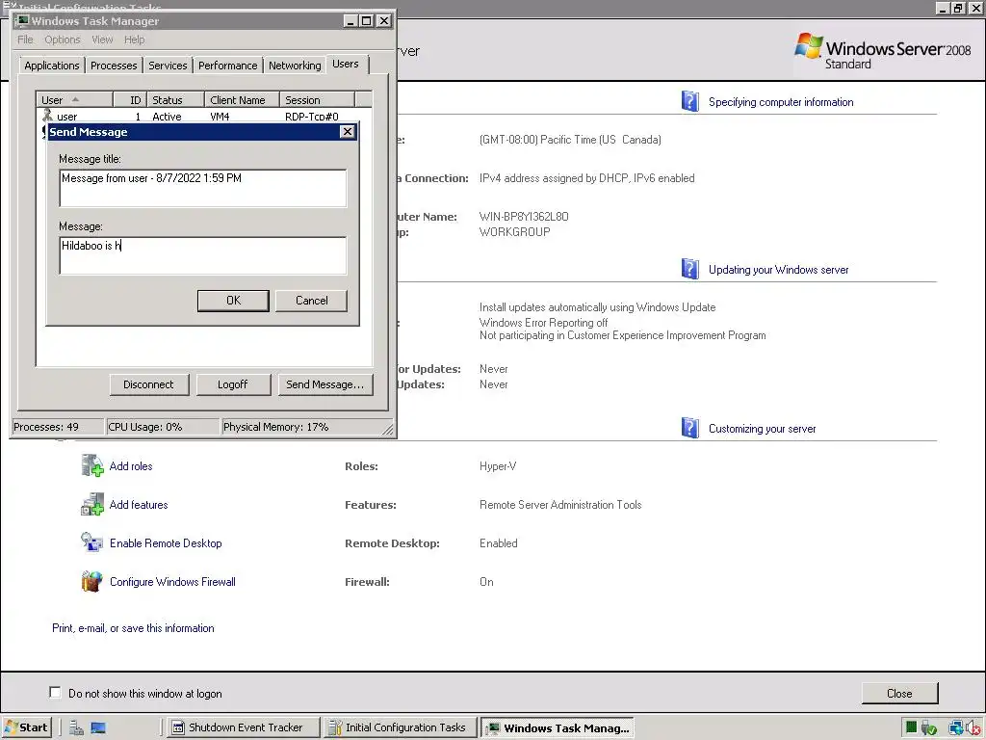
Task: Click the muted volume tray icon
Action: 973,728
